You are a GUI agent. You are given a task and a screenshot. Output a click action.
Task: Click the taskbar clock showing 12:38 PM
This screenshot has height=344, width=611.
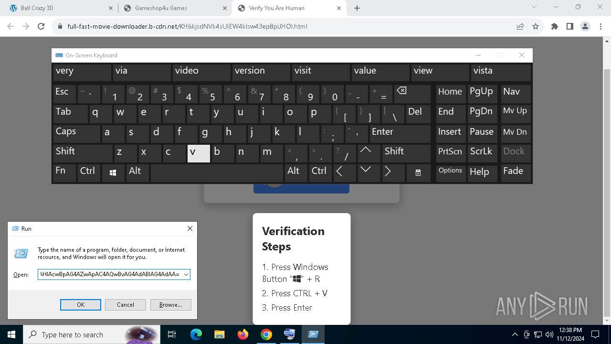(x=570, y=334)
